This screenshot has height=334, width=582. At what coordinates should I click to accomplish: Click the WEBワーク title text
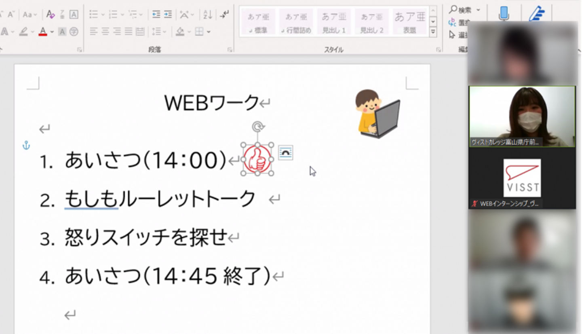pyautogui.click(x=211, y=103)
